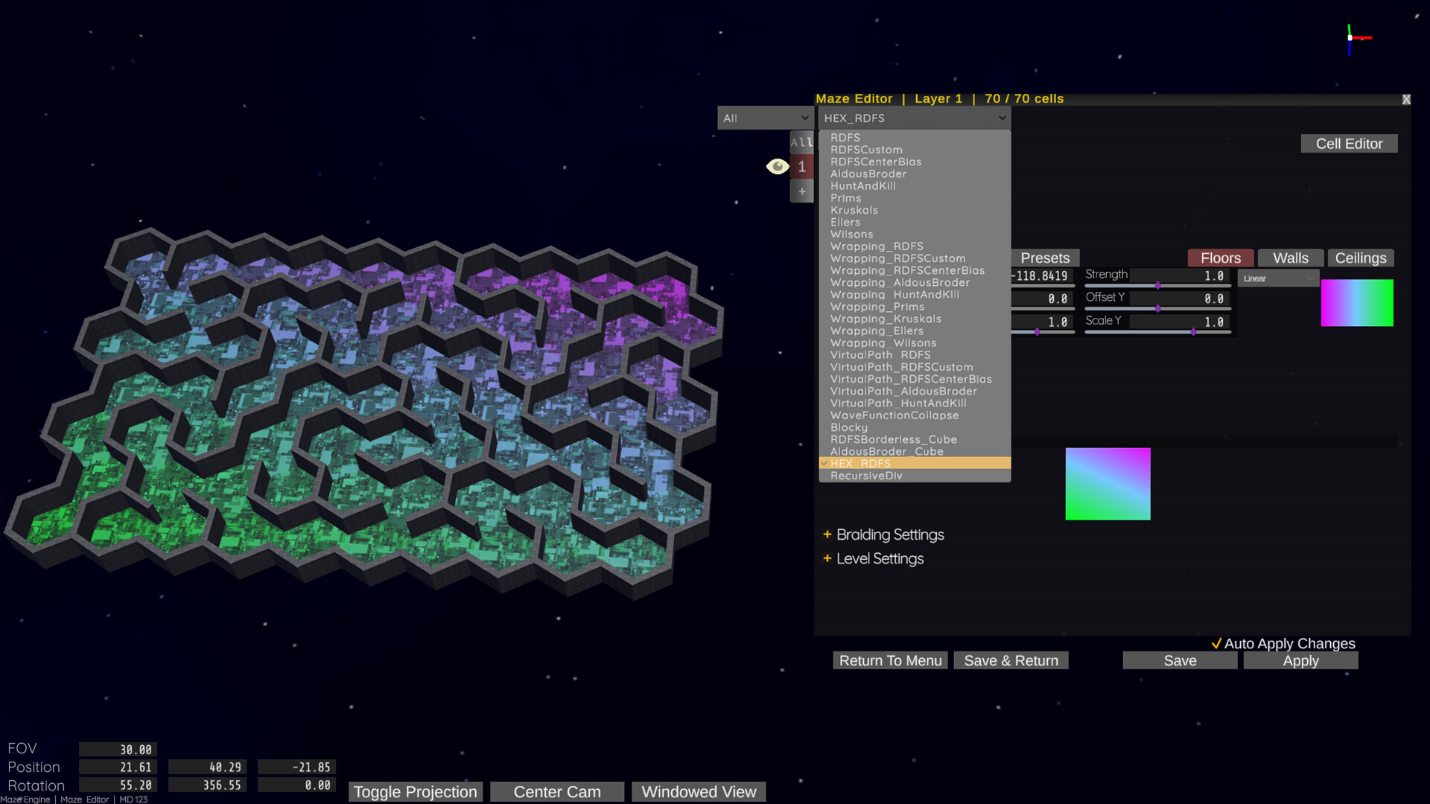Switch to the Ceilings tab
Screen dimensions: 1430x804
[1360, 258]
